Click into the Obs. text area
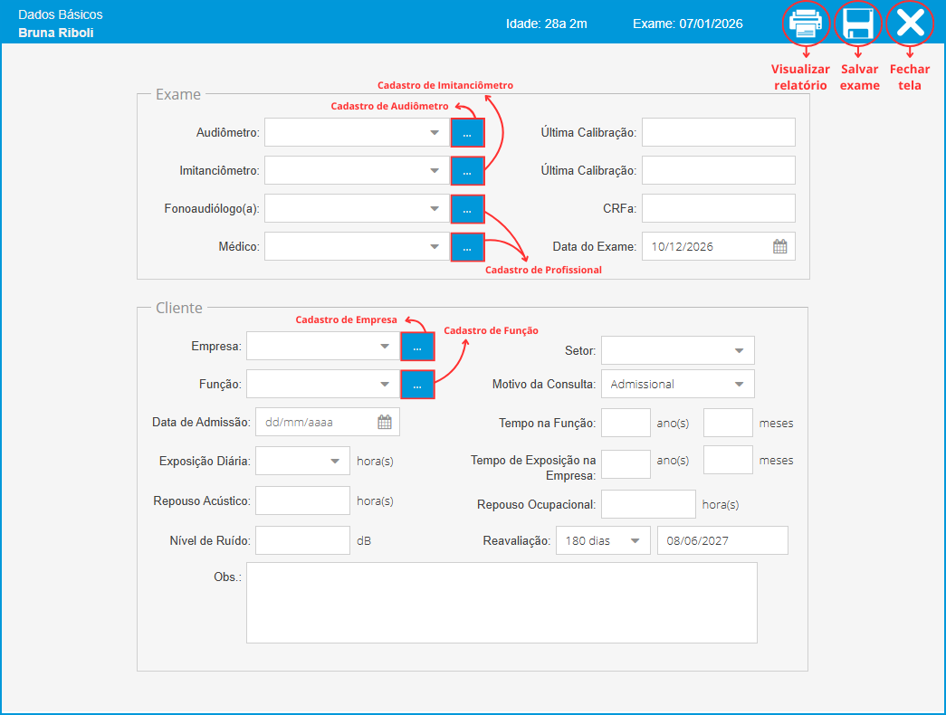The width and height of the screenshot is (946, 715). point(501,603)
